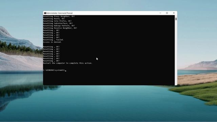Open the Command Prompt system menu icon

pyautogui.click(x=45, y=13)
